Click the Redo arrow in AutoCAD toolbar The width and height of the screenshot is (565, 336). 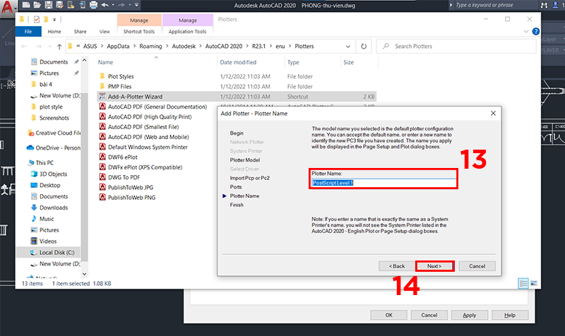[121, 5]
